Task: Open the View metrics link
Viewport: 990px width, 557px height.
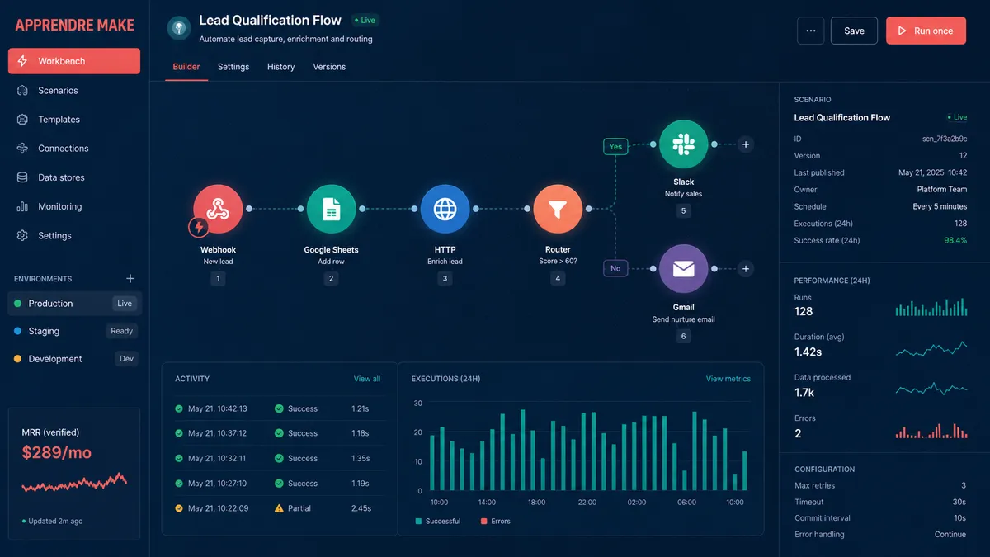Action: coord(728,379)
